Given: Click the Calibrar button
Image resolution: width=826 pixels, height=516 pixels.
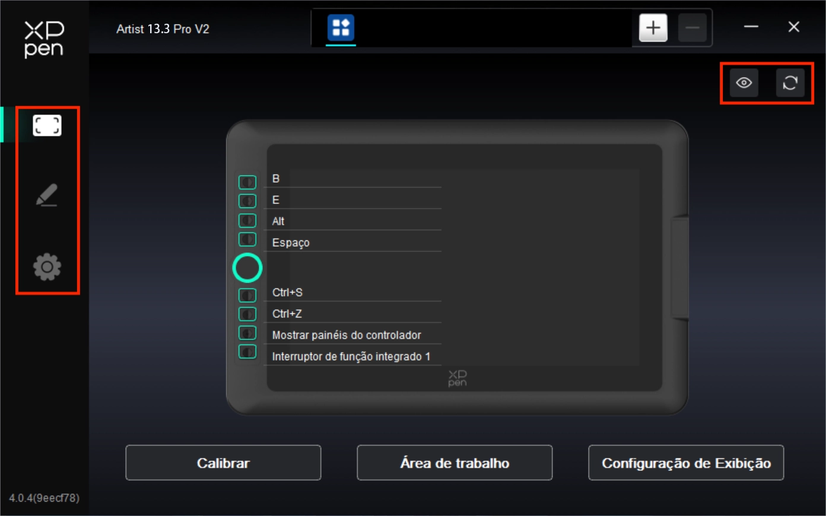Looking at the screenshot, I should 223,463.
